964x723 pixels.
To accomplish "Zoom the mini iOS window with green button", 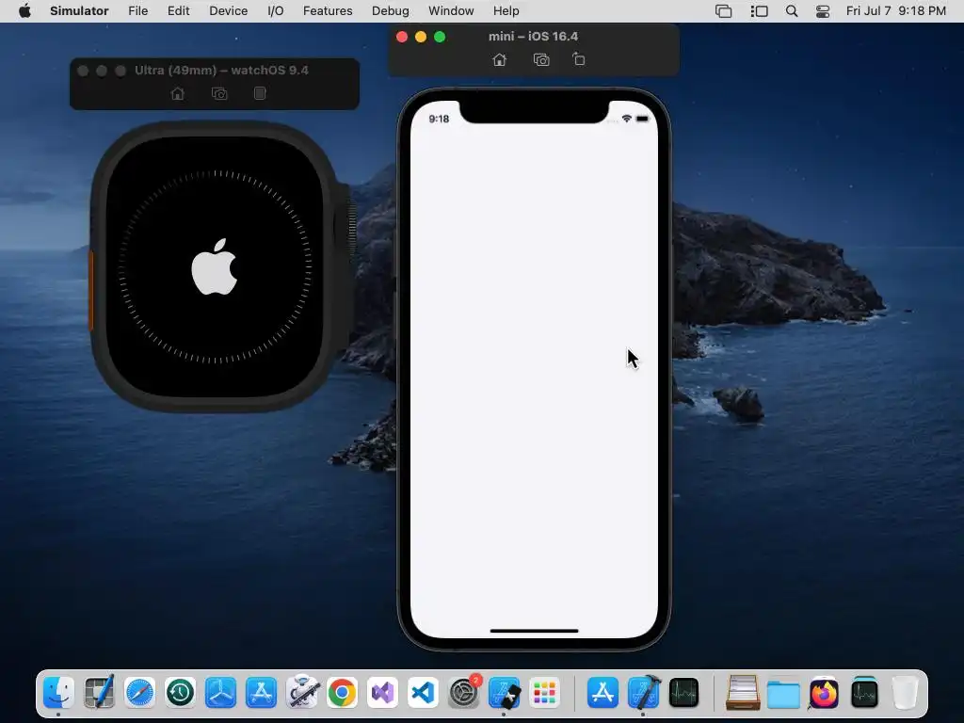I will pos(440,37).
